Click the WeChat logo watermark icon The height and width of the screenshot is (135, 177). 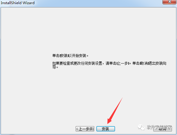tap(141, 127)
